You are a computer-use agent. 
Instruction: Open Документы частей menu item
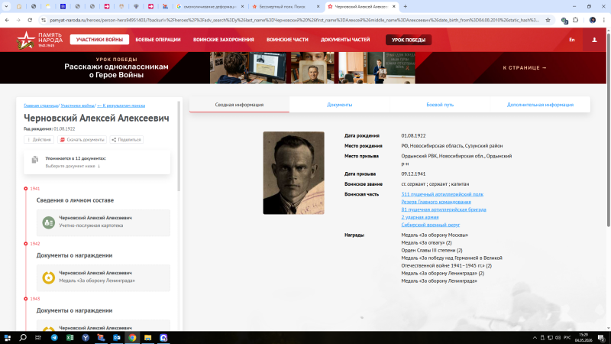pos(345,40)
